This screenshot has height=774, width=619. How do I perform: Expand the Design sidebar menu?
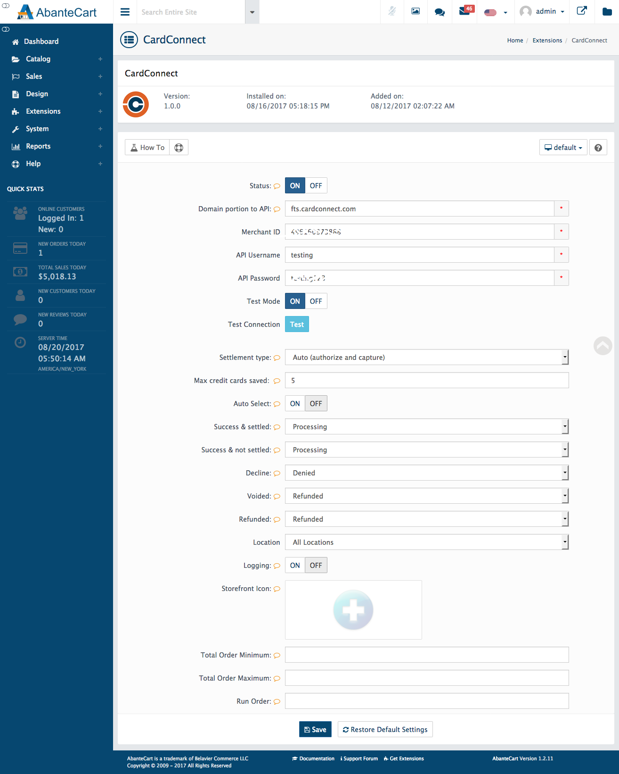point(57,94)
